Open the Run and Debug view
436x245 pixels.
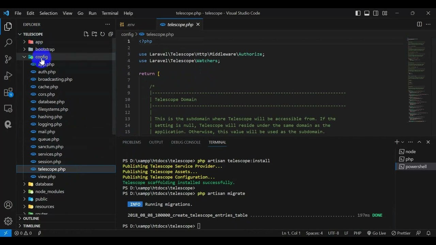point(8,76)
